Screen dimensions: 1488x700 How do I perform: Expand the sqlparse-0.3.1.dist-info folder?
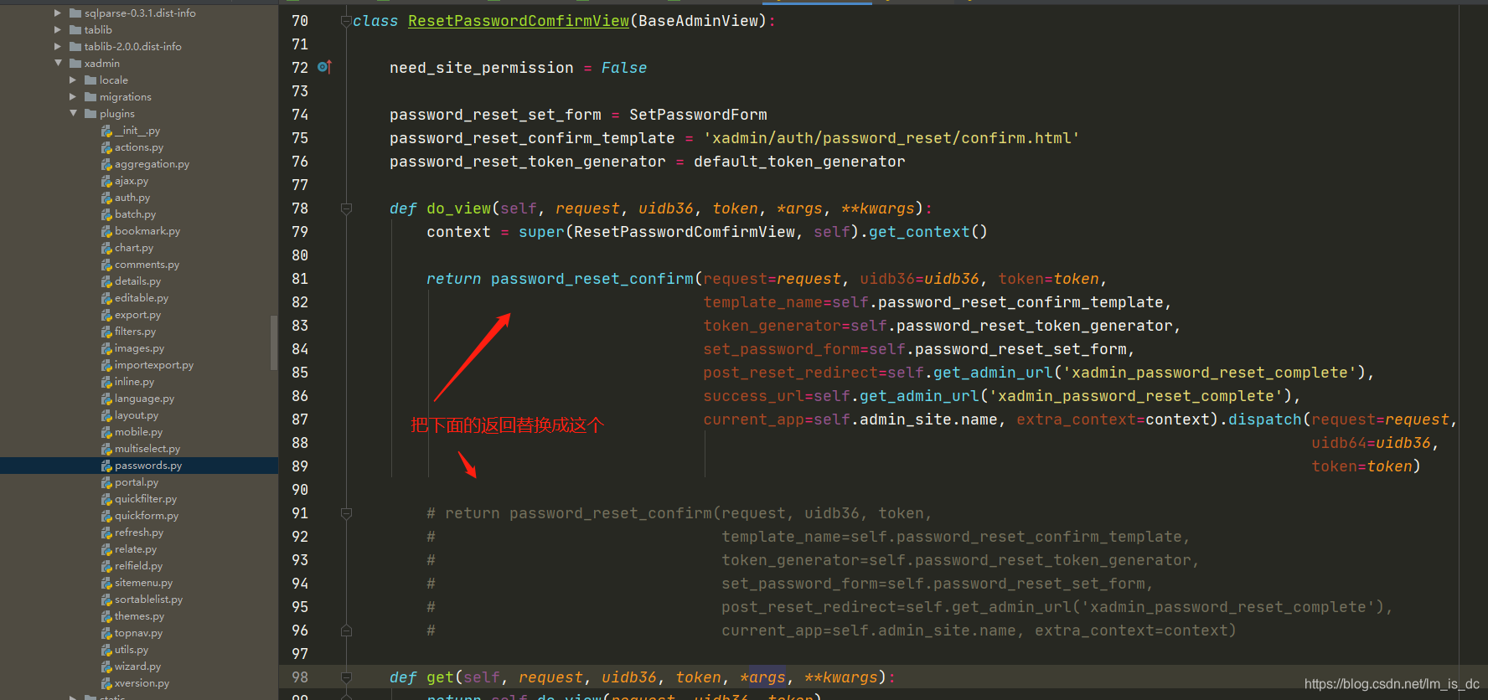[58, 13]
